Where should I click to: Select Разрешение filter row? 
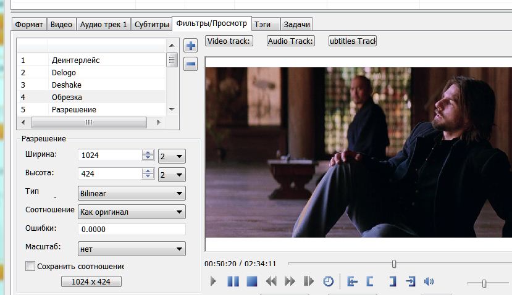[x=91, y=110]
